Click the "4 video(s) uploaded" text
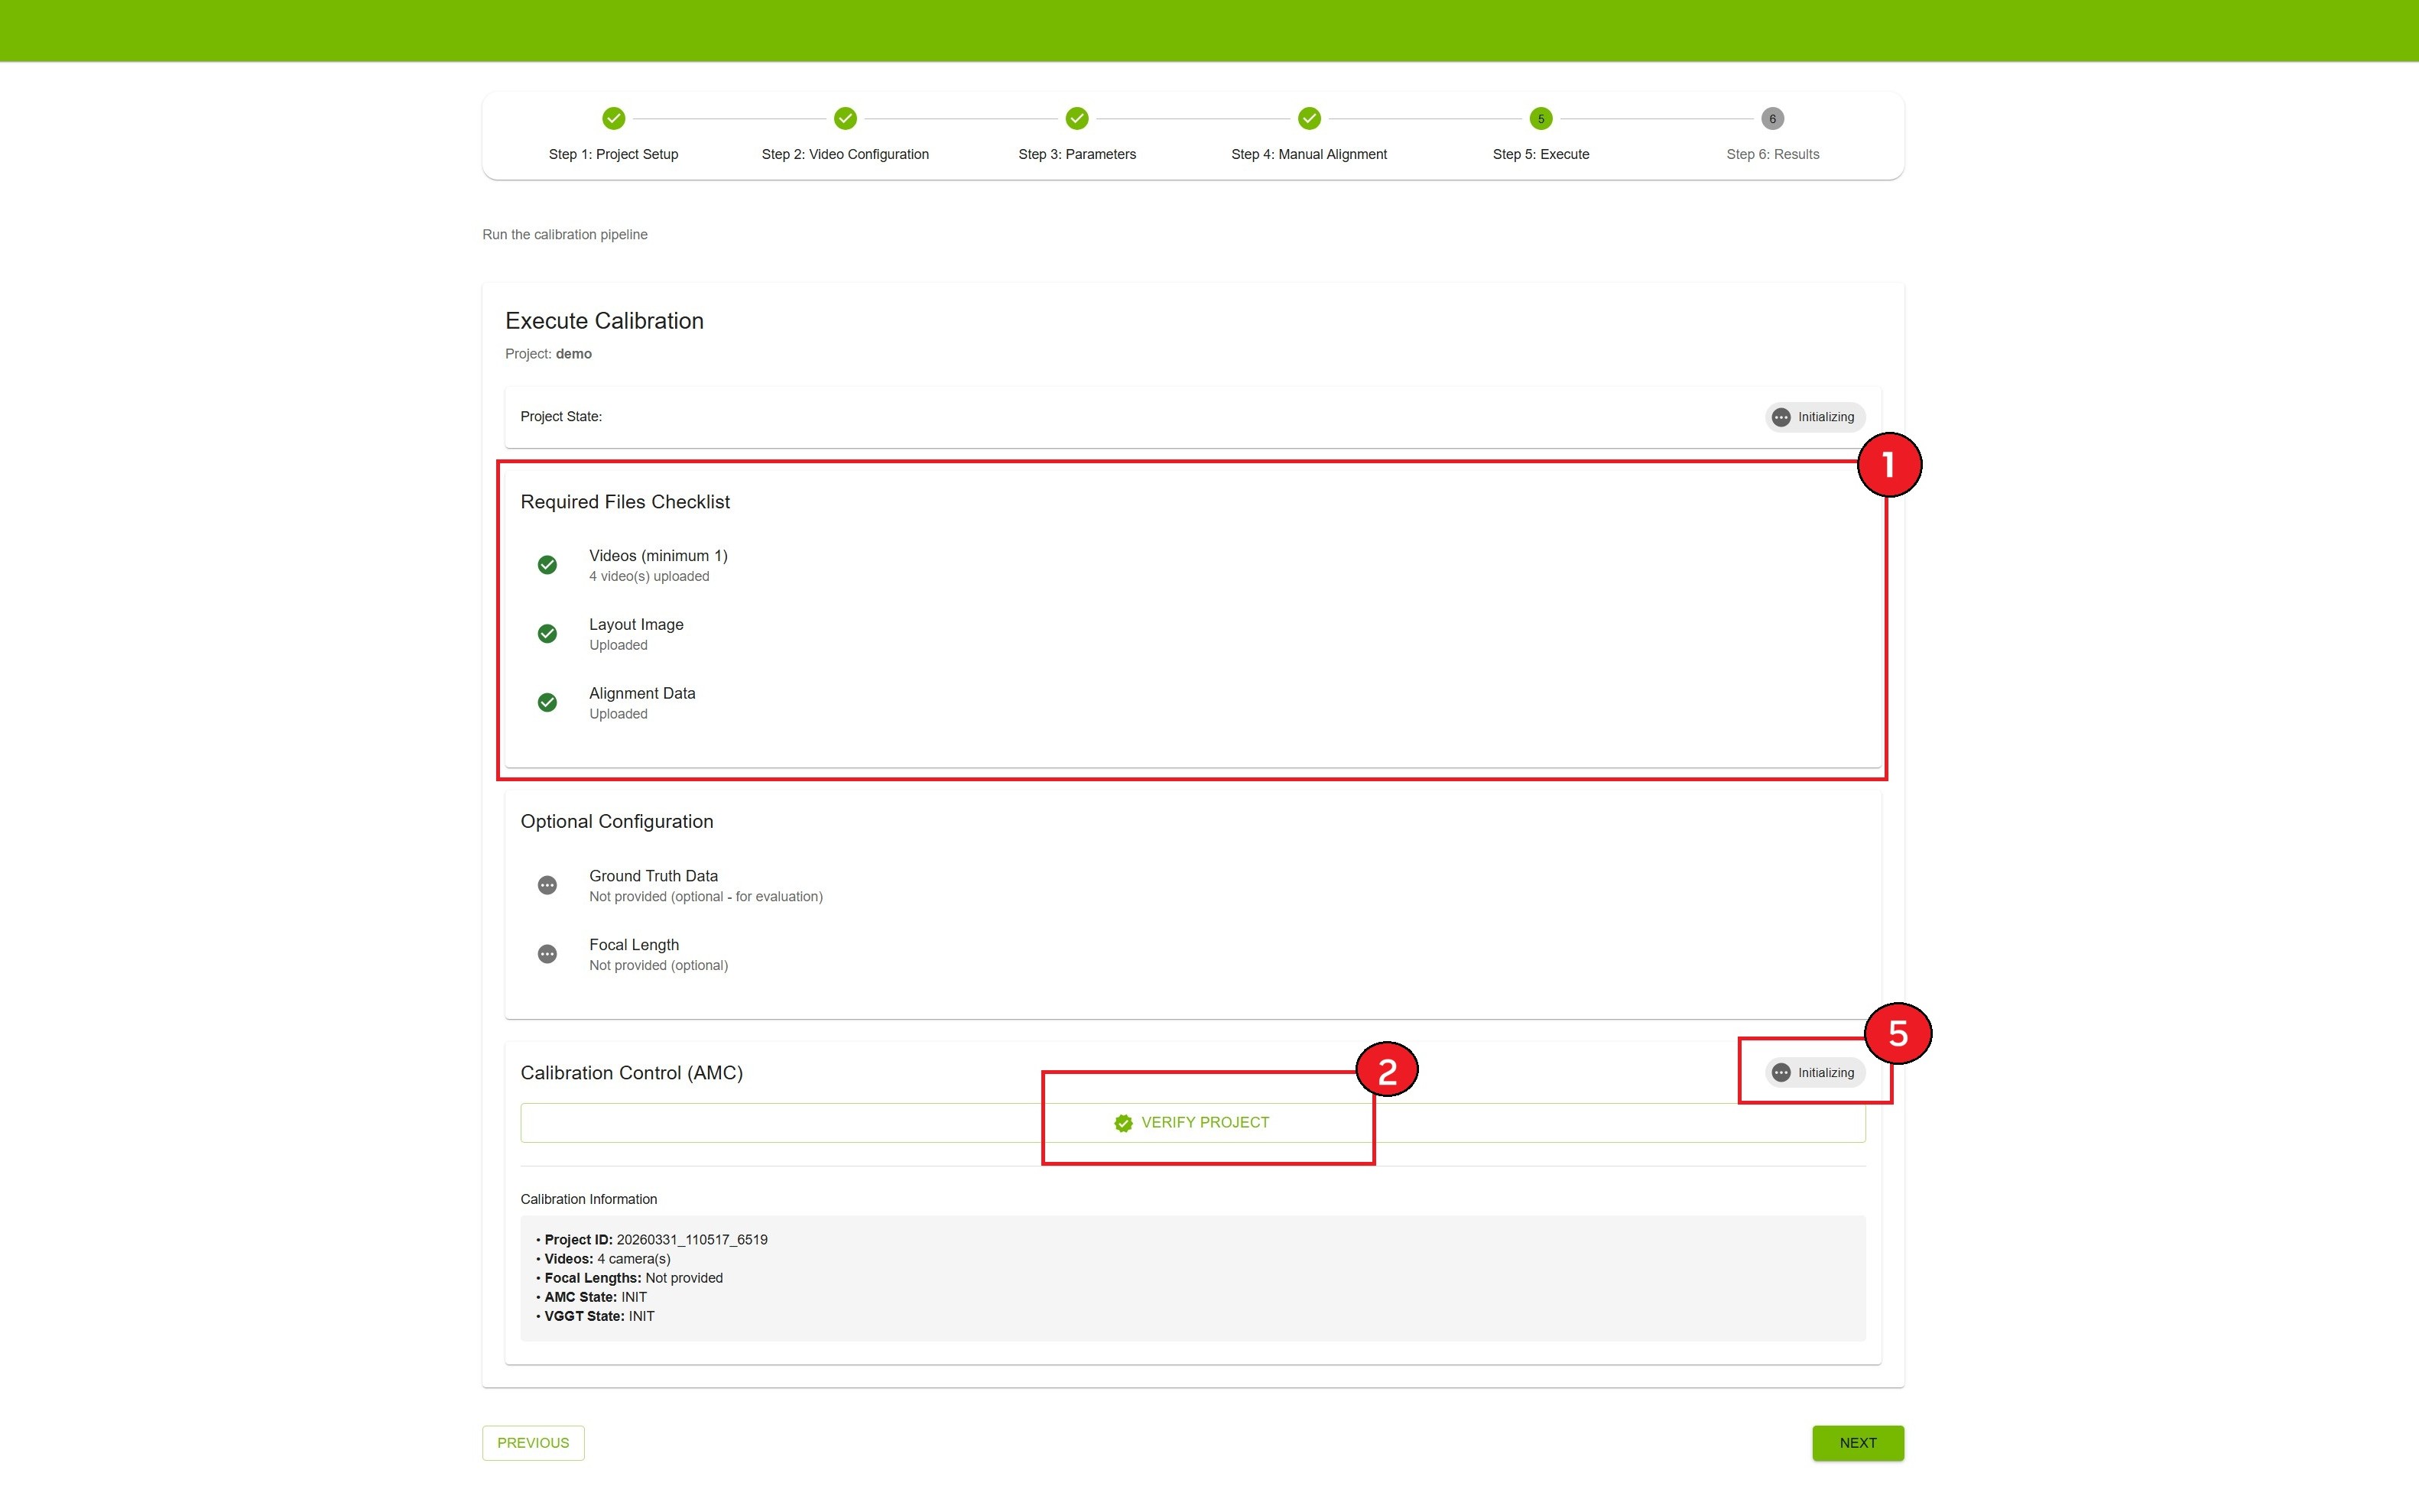The height and width of the screenshot is (1512, 2419). pyautogui.click(x=649, y=577)
